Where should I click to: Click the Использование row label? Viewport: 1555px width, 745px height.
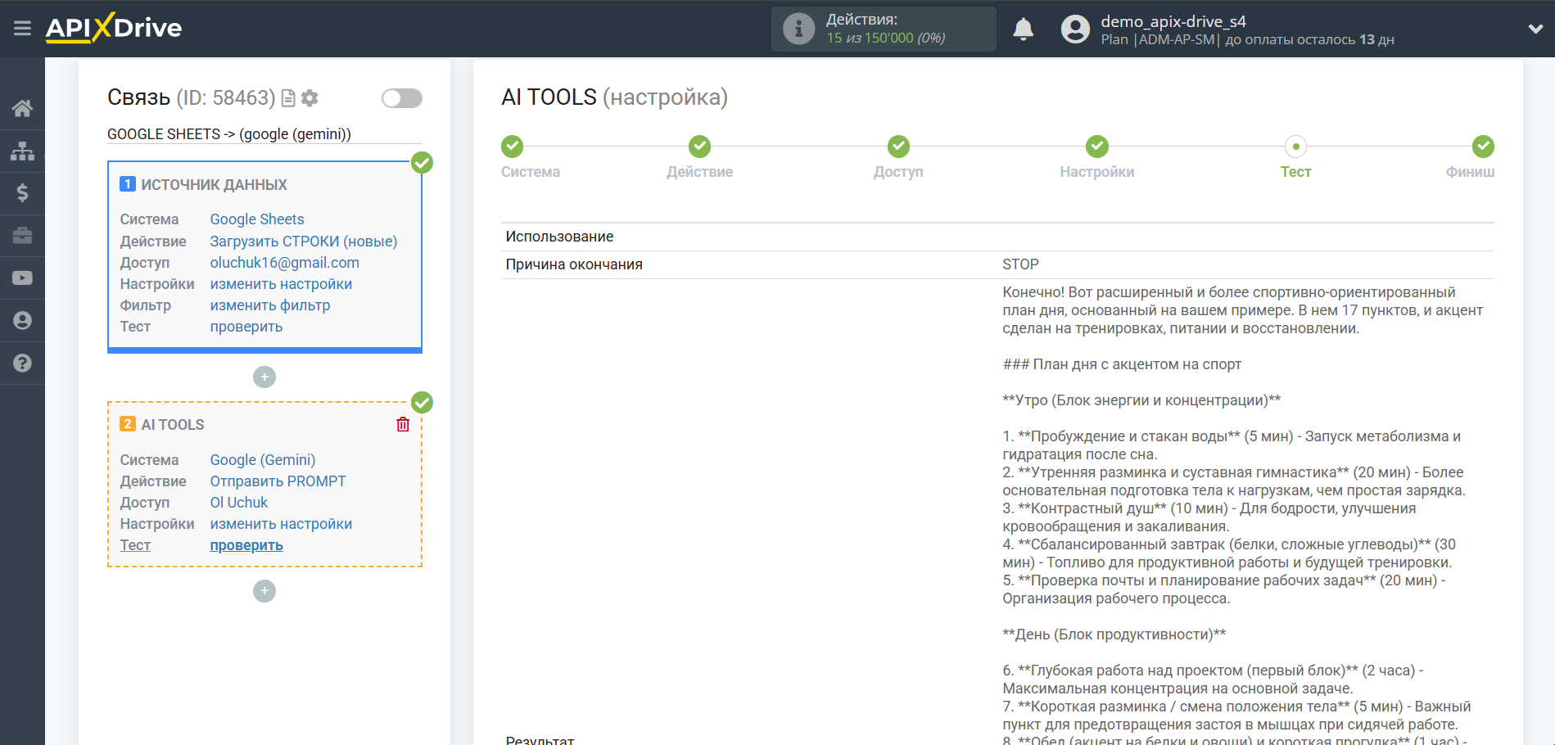click(x=559, y=237)
